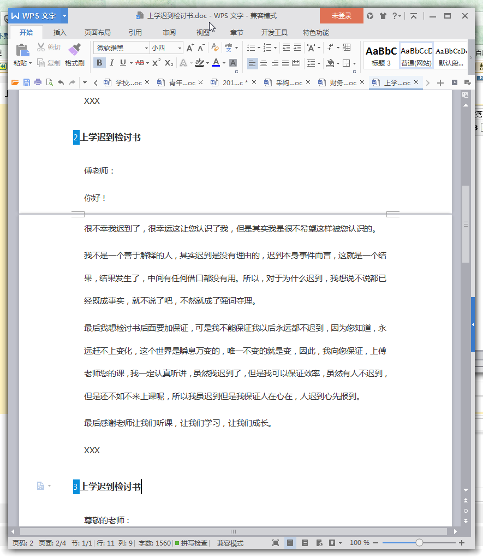Center align the text
Image resolution: width=483 pixels, height=557 pixels.
264,63
